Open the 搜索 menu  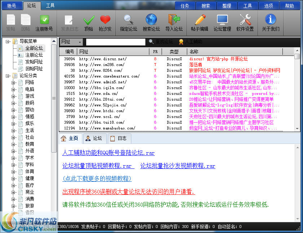(206, 6)
